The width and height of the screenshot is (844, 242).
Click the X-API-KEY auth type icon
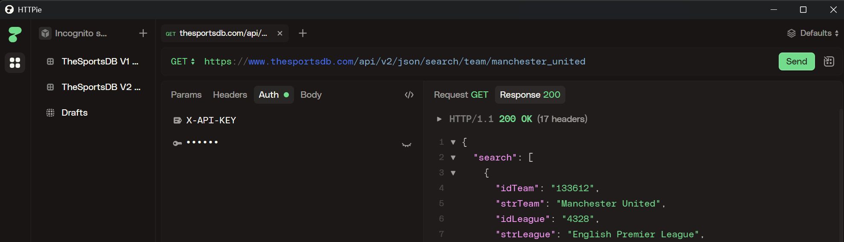(x=178, y=120)
